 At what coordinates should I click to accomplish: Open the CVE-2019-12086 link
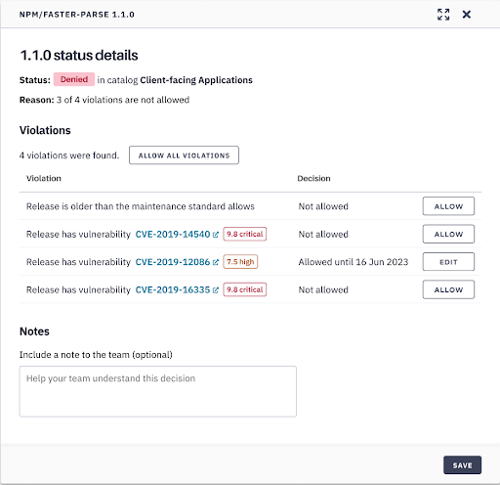click(x=173, y=262)
